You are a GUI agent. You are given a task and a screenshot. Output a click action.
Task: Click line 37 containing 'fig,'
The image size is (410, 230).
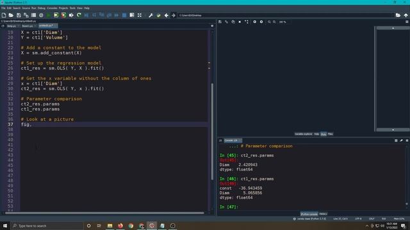(114, 125)
